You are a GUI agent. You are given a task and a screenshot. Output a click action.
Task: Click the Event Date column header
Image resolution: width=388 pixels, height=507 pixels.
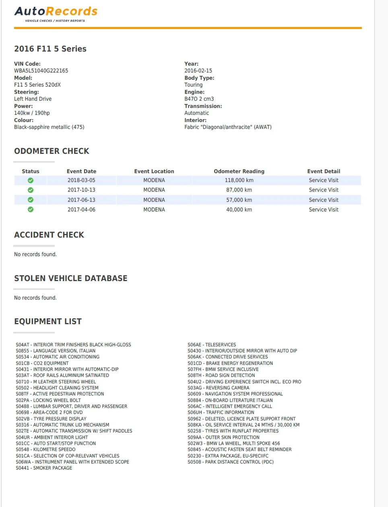[x=81, y=171]
